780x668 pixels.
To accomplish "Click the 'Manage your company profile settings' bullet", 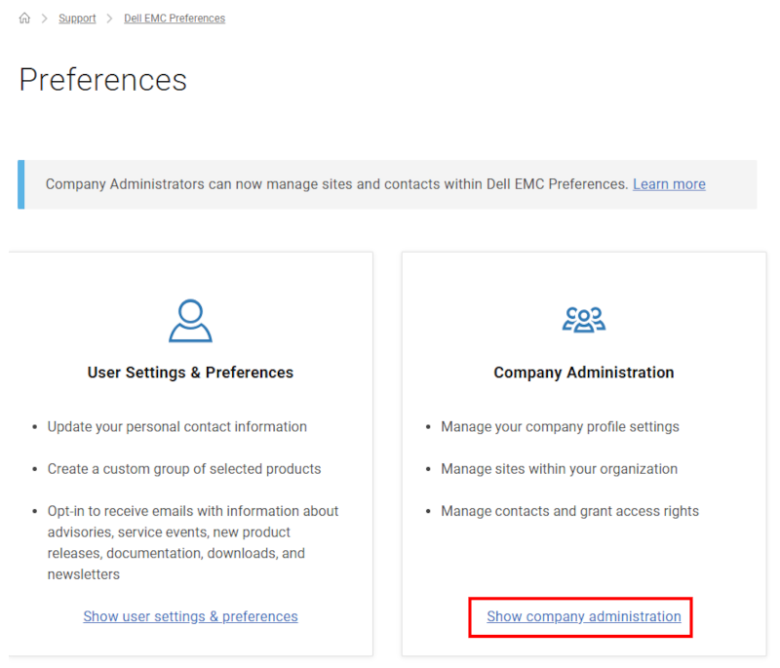I will click(x=560, y=427).
